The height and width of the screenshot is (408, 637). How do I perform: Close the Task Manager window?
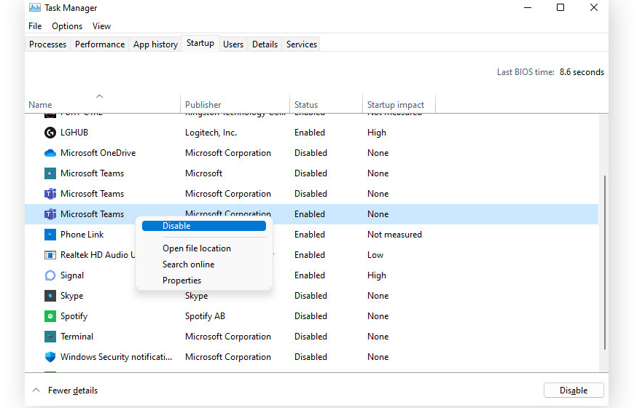[x=594, y=8]
